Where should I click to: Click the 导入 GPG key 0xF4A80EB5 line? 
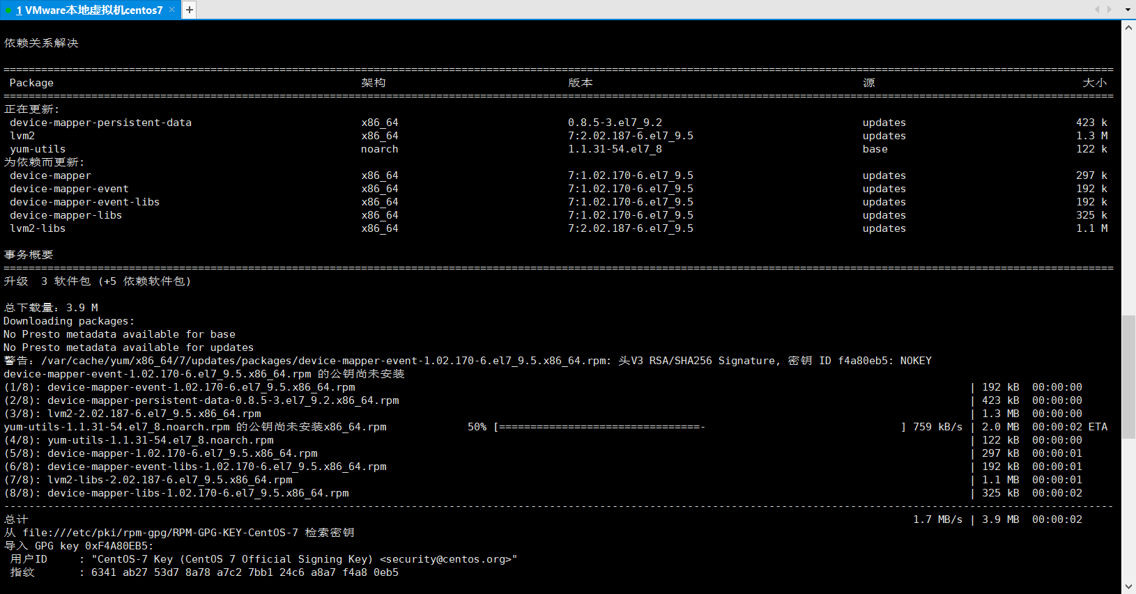[x=79, y=546]
